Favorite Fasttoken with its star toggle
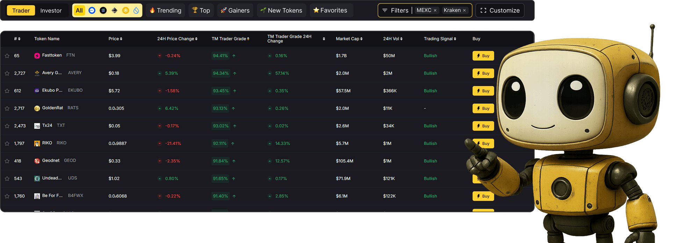This screenshot has height=243, width=699. click(x=7, y=56)
